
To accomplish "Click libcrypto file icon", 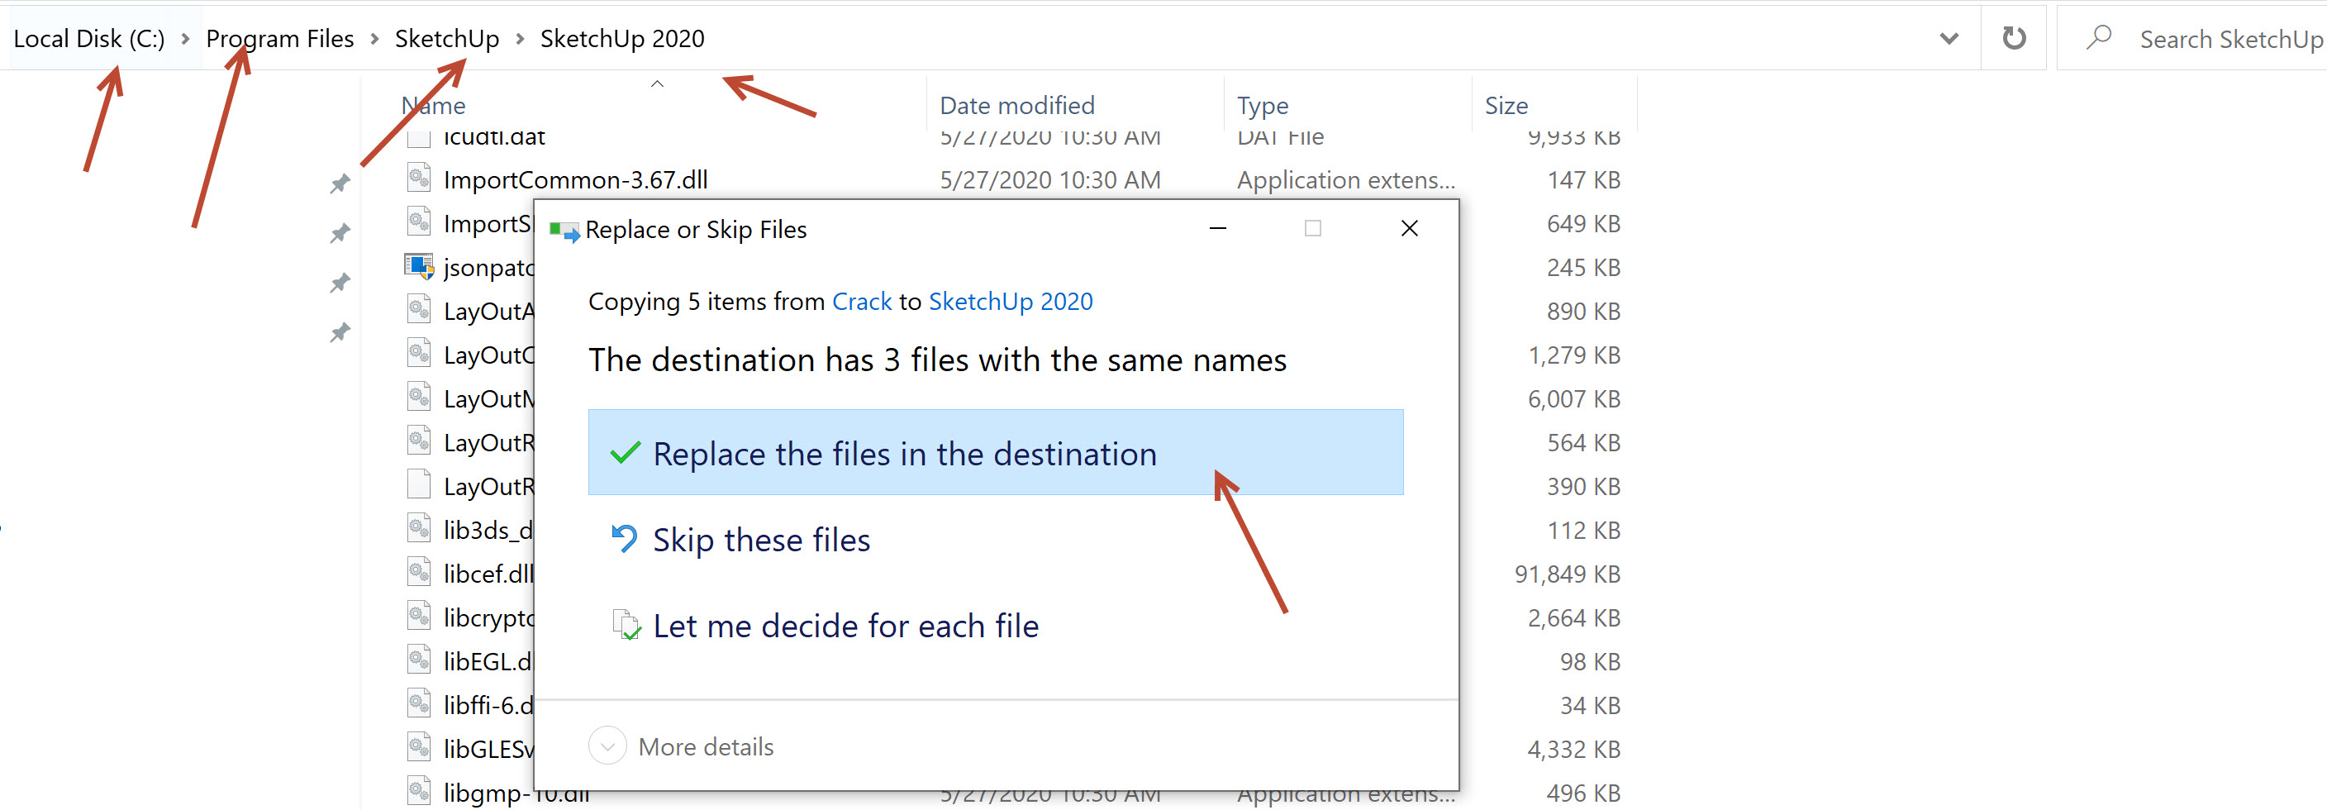I will 418,617.
